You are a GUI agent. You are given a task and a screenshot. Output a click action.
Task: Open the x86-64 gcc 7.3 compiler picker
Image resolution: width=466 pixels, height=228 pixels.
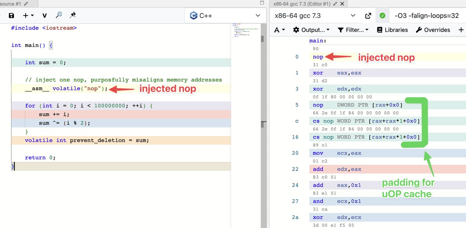point(315,16)
